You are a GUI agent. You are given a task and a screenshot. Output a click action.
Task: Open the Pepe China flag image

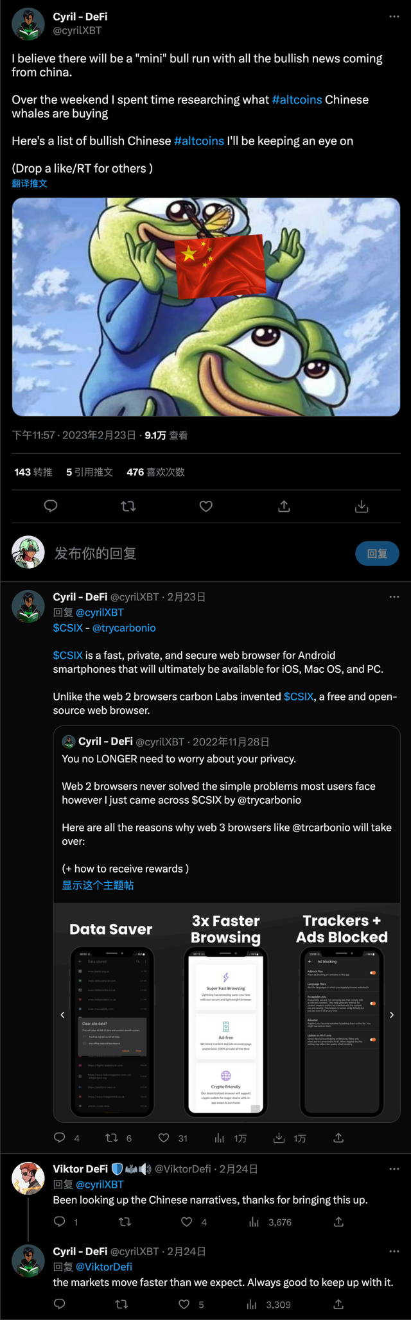[206, 307]
